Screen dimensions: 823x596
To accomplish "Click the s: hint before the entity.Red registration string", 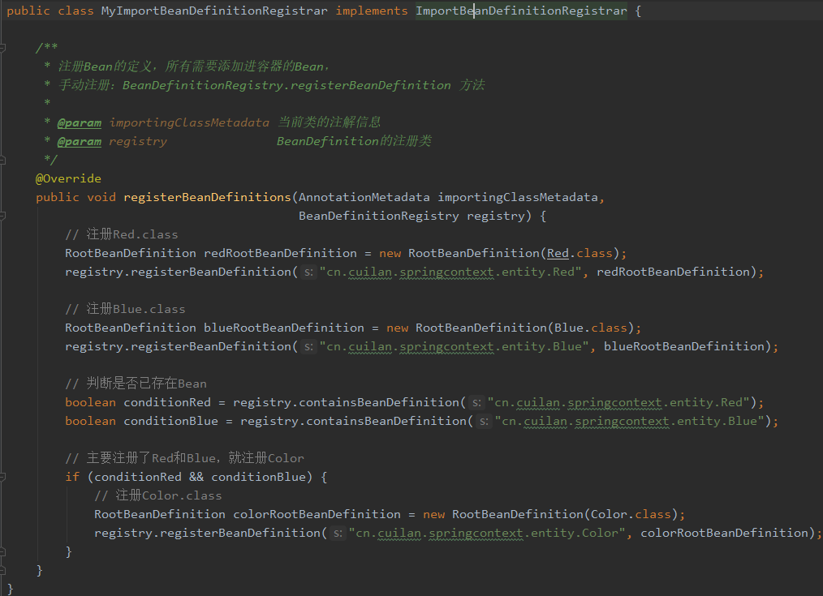I will click(308, 272).
